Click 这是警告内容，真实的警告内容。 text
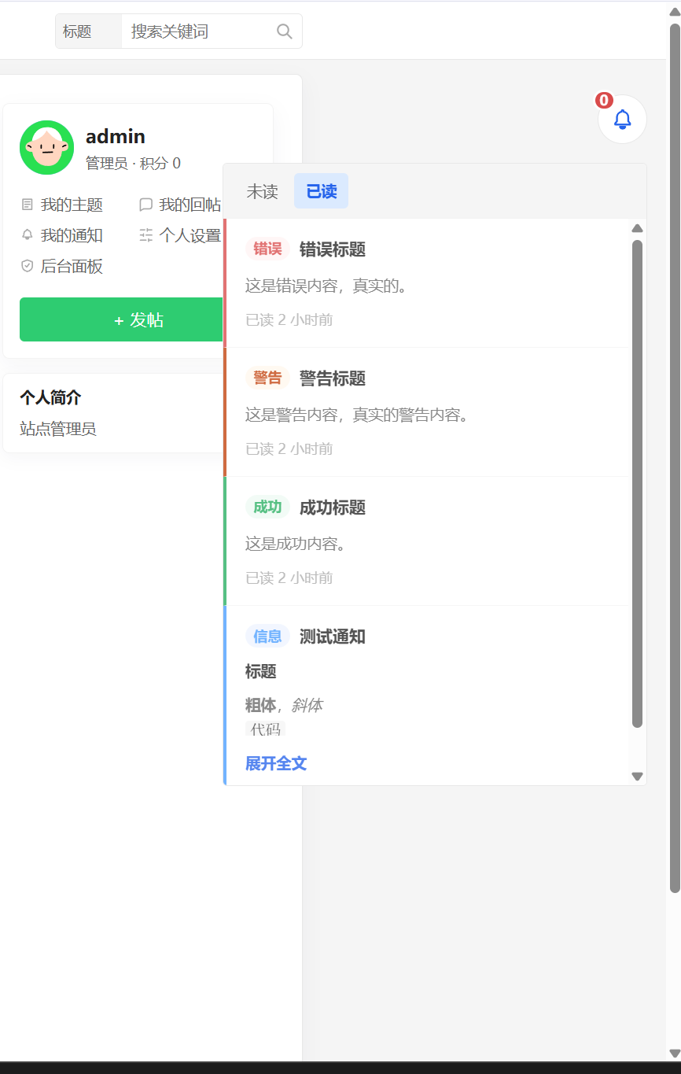Image resolution: width=681 pixels, height=1074 pixels. click(x=359, y=415)
